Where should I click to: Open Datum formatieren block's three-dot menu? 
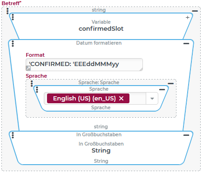pyautogui.click(x=13, y=44)
